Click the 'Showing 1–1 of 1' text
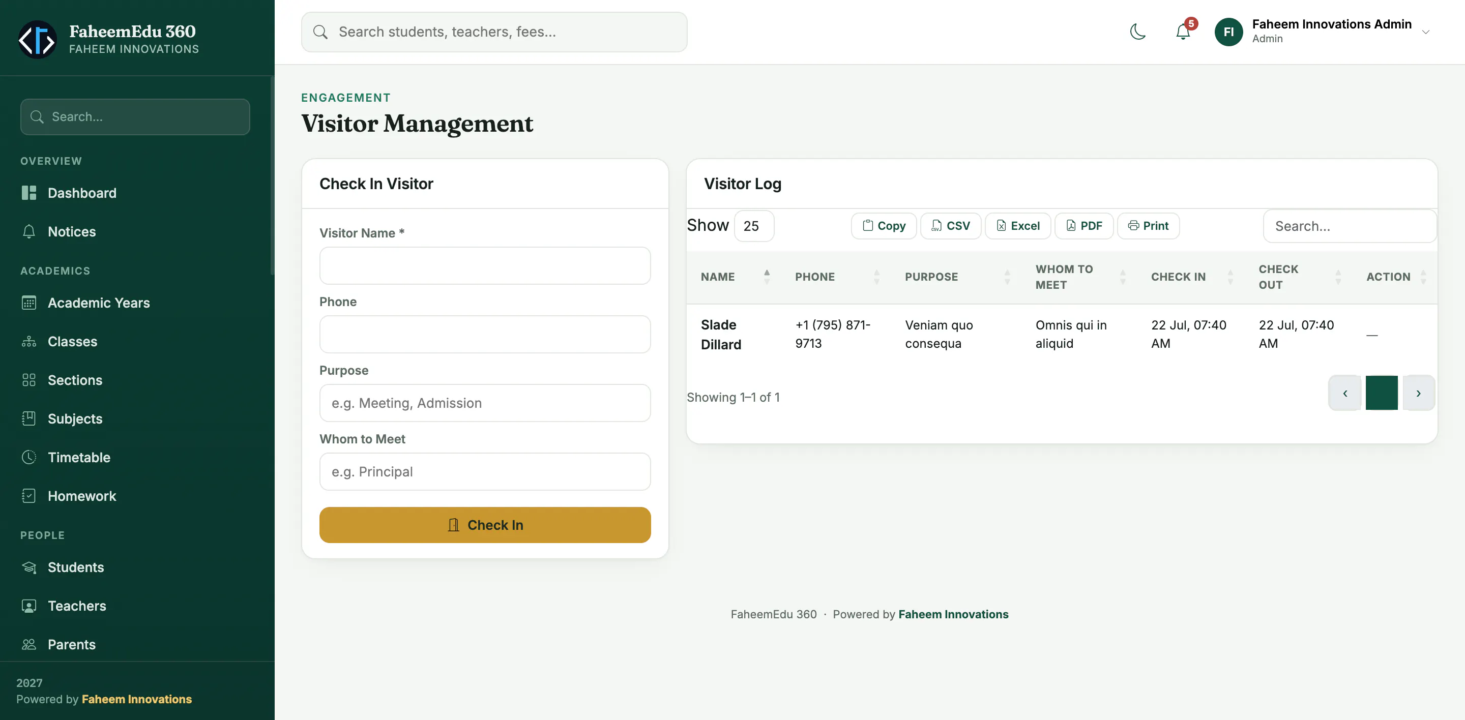Viewport: 1465px width, 720px height. click(733, 397)
